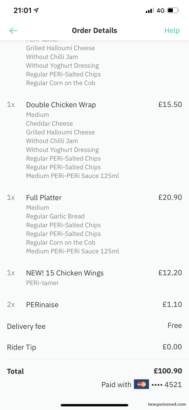Tap the Total £100.90 amount
Image resolution: width=189 pixels, height=410 pixels.
coord(168,371)
